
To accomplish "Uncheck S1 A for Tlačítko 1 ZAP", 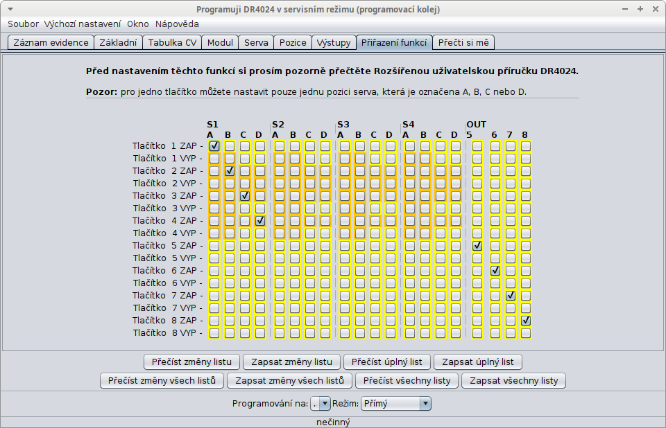I will point(214,146).
